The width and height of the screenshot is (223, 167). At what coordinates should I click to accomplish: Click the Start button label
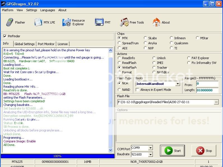[x=177, y=151]
